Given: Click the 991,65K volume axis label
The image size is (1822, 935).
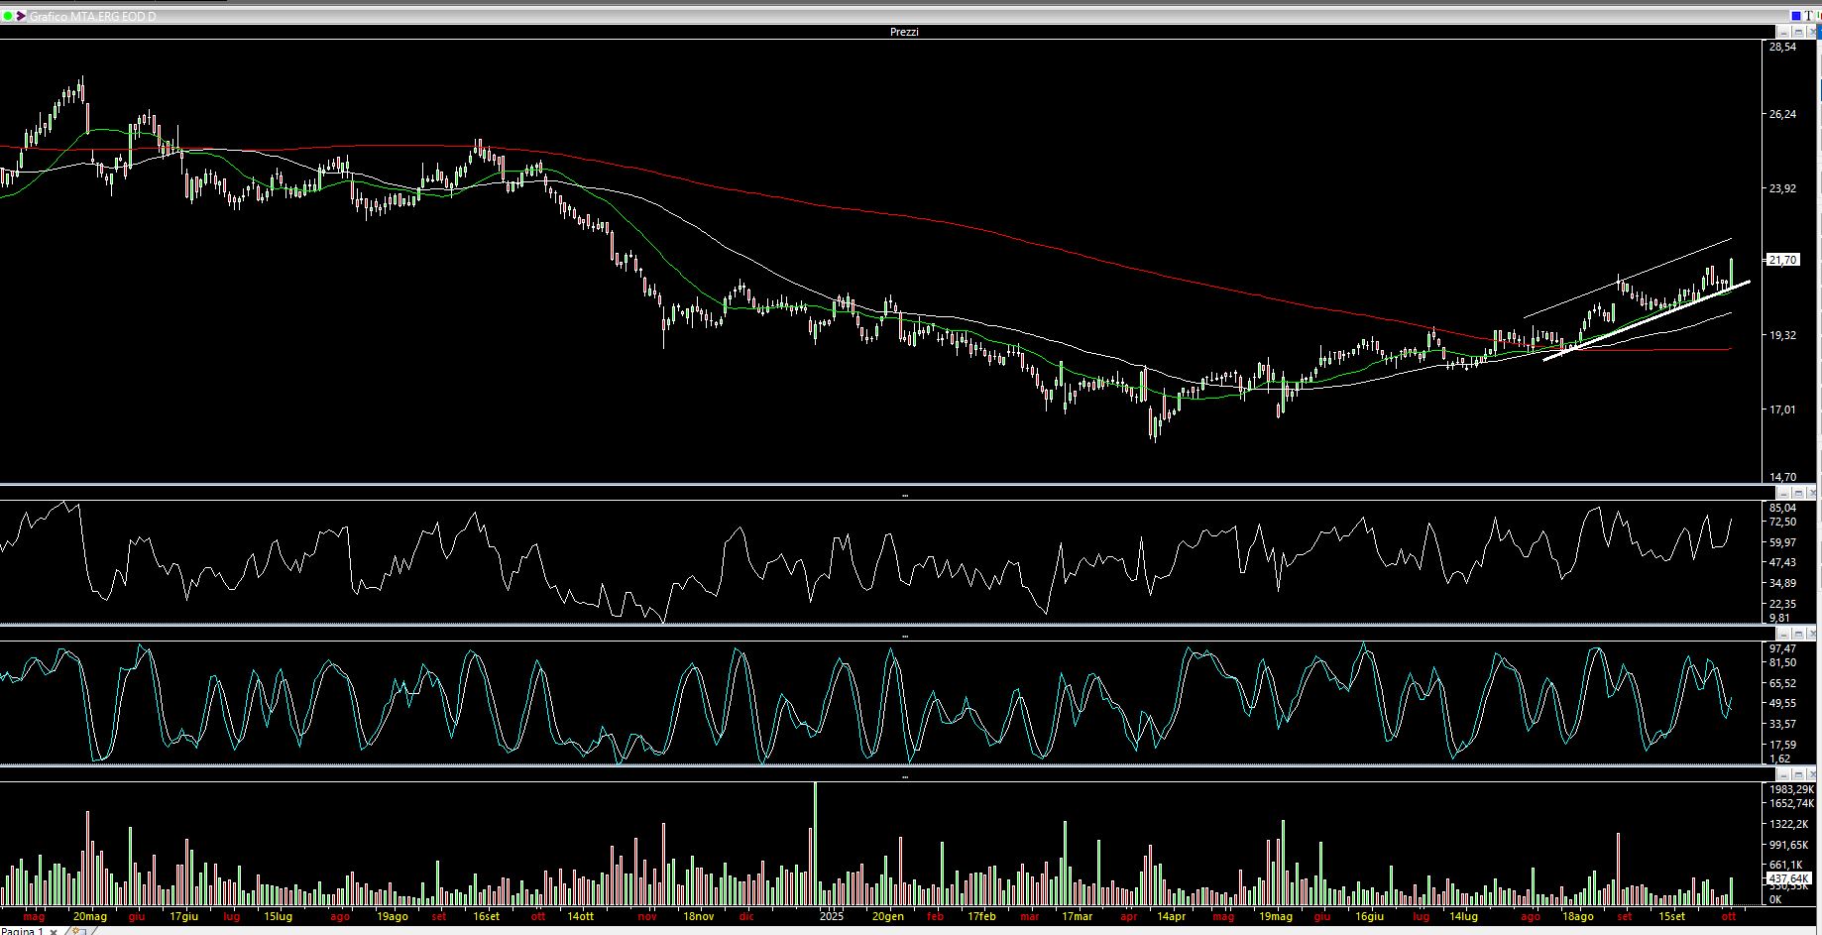Looking at the screenshot, I should tap(1789, 845).
